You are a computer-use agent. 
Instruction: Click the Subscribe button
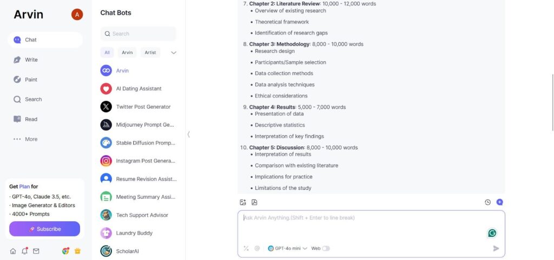pos(44,229)
